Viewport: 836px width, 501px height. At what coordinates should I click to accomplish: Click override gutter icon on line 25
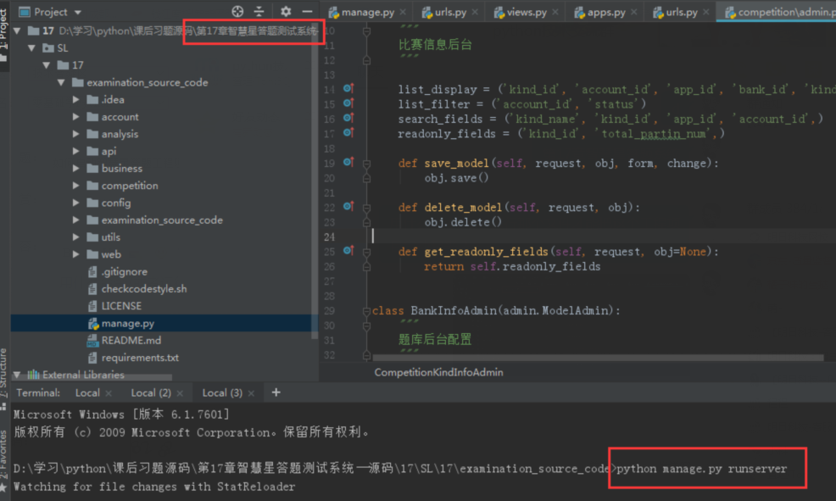click(x=348, y=251)
